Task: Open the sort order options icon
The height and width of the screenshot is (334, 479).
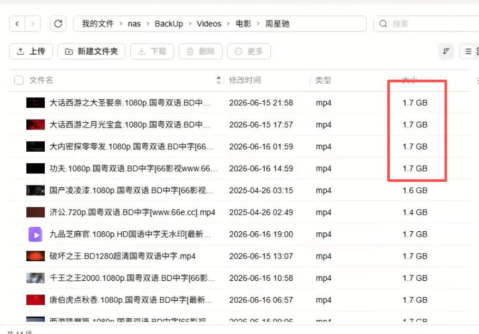Action: [446, 51]
